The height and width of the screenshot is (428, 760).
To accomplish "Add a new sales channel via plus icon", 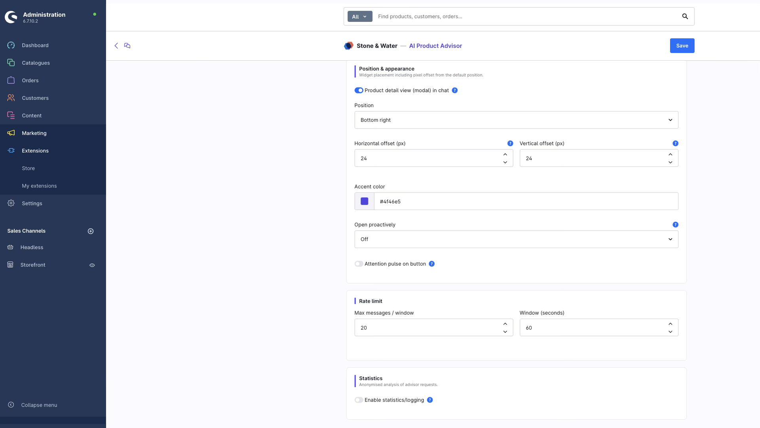I will 91,231.
